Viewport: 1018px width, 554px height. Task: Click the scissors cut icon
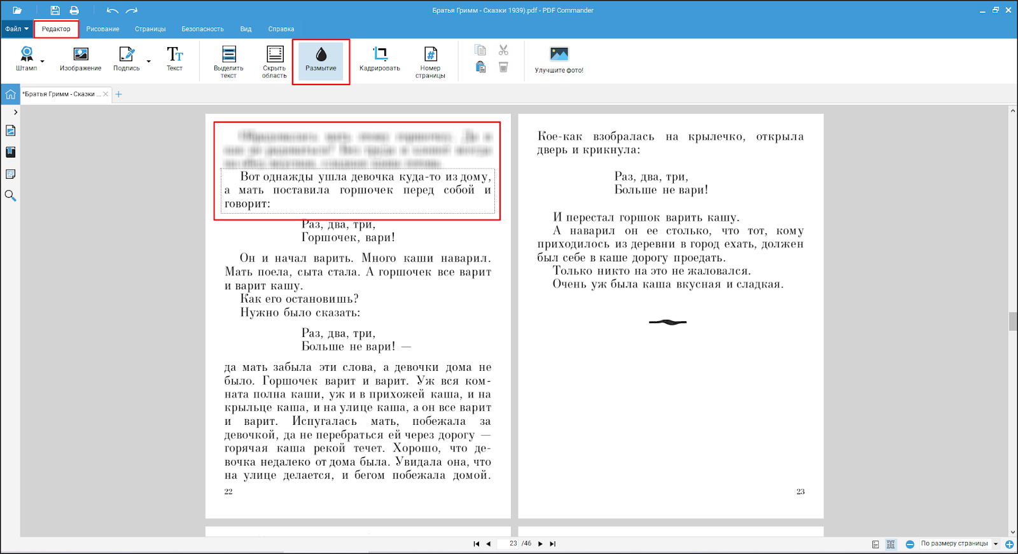point(503,50)
